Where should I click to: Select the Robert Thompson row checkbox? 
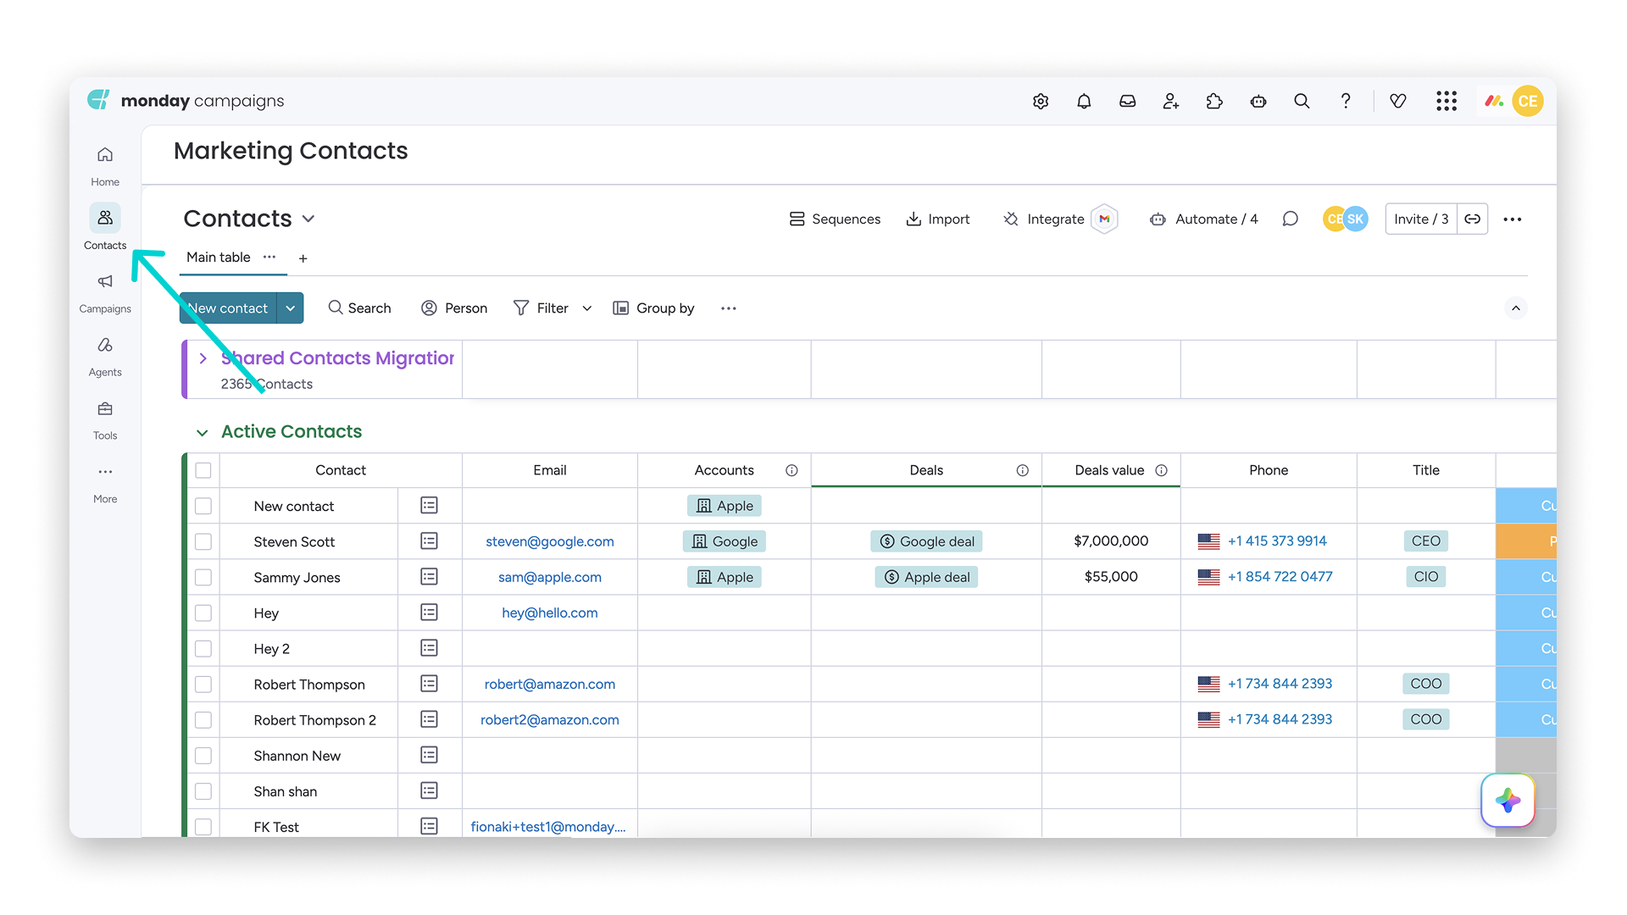coord(203,685)
